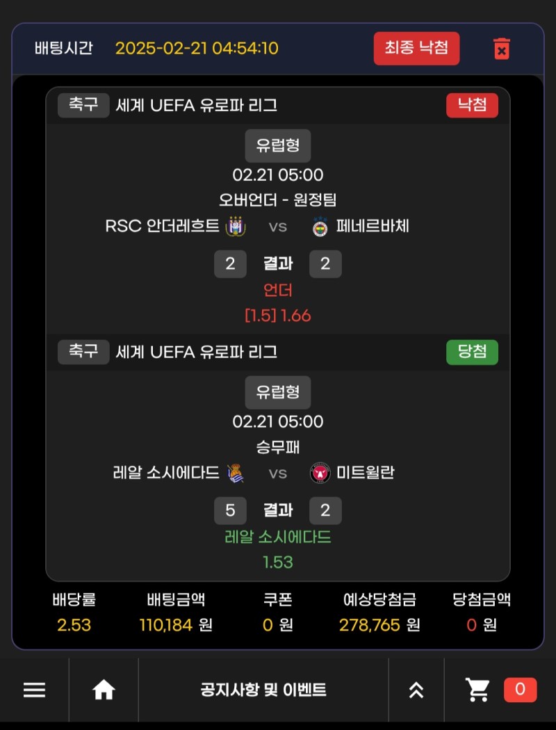
Task: Click the green 당첨 result badge
Action: tap(472, 352)
